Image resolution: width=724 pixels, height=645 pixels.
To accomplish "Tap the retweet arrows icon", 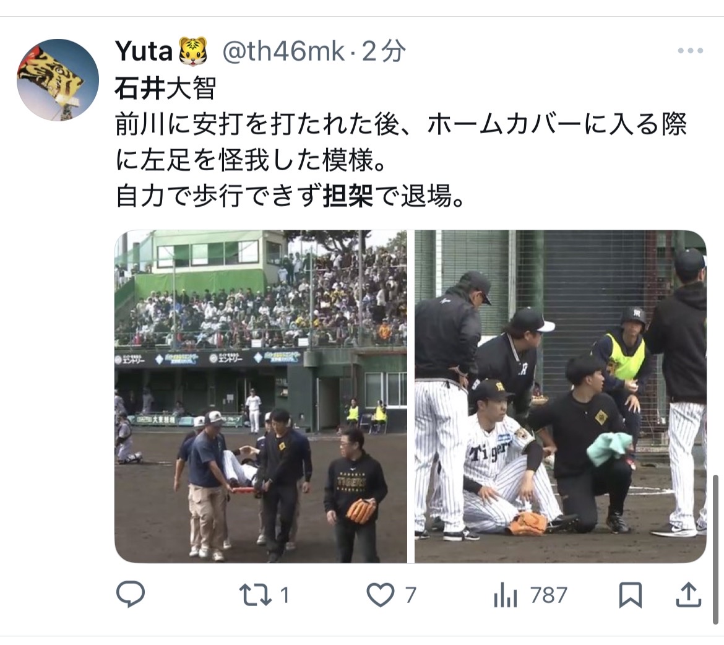I will (256, 595).
